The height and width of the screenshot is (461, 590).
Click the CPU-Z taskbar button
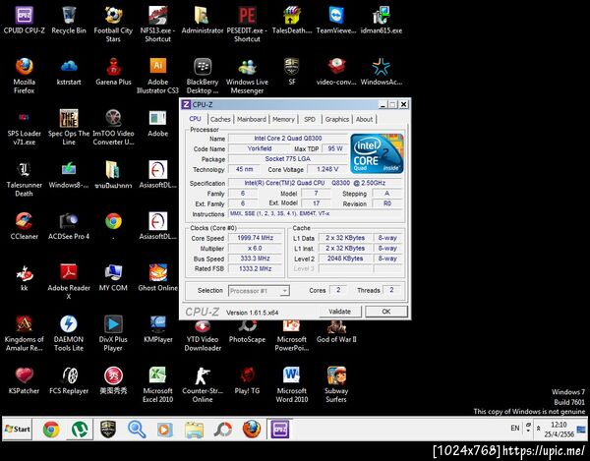tap(279, 429)
